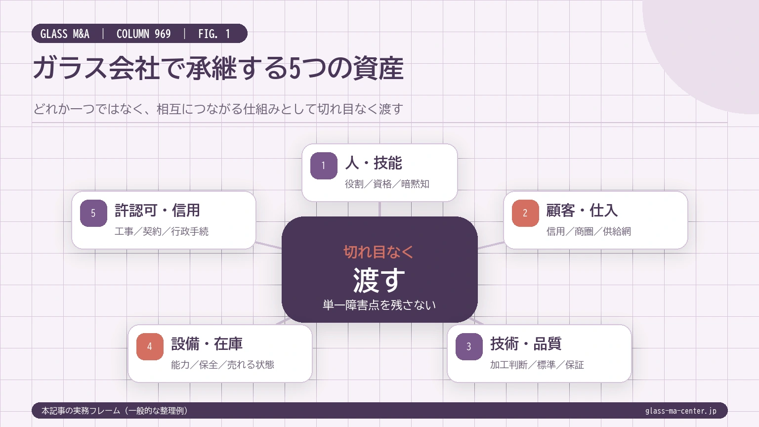Click the orange number 2 badge

pyautogui.click(x=525, y=213)
